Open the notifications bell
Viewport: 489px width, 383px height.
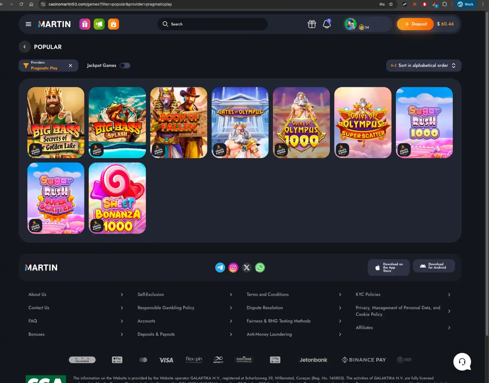(327, 24)
